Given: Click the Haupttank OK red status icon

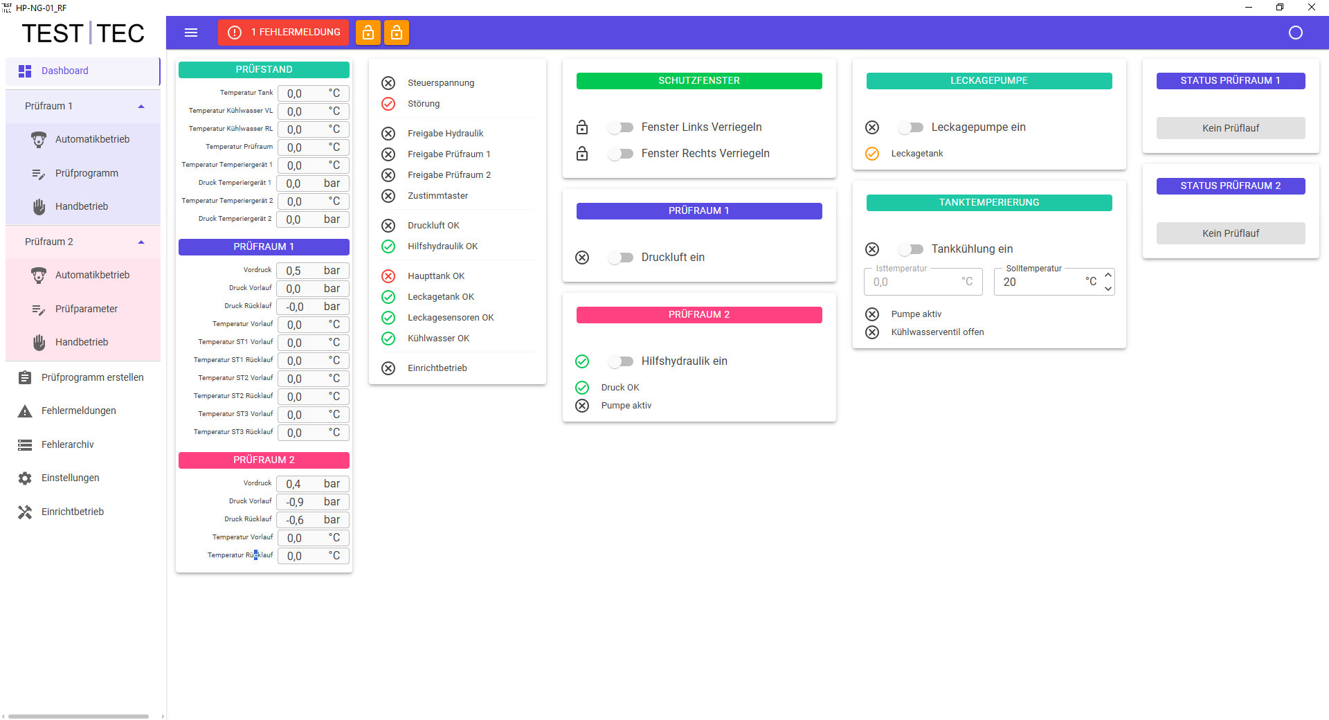Looking at the screenshot, I should pos(388,276).
